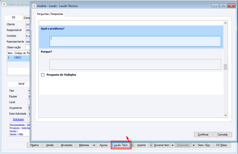Check the Pergunta de Multiplas checkbox

tap(43, 75)
